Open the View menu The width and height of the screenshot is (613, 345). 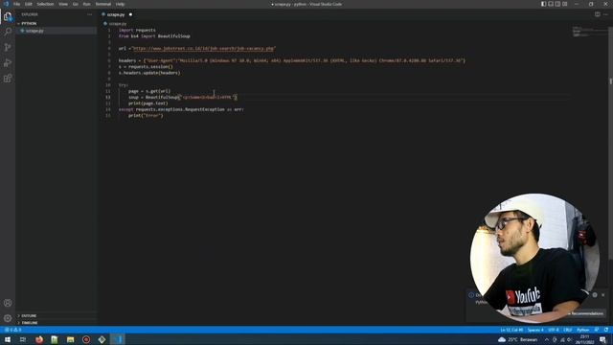[x=63, y=4]
